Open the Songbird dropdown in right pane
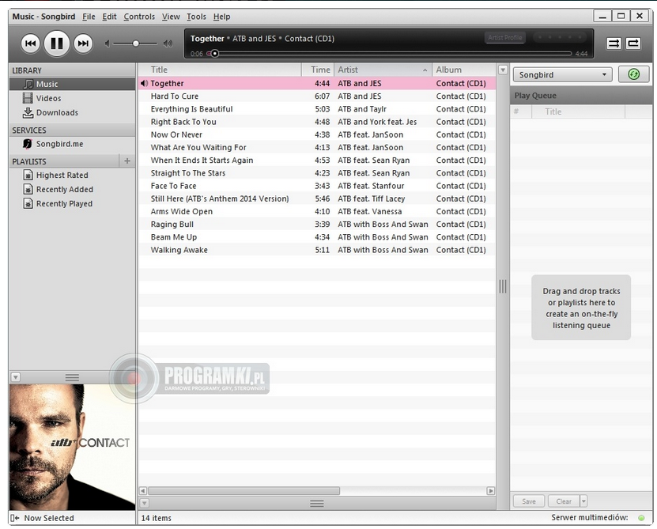Viewport: 657px width, 529px height. (562, 74)
